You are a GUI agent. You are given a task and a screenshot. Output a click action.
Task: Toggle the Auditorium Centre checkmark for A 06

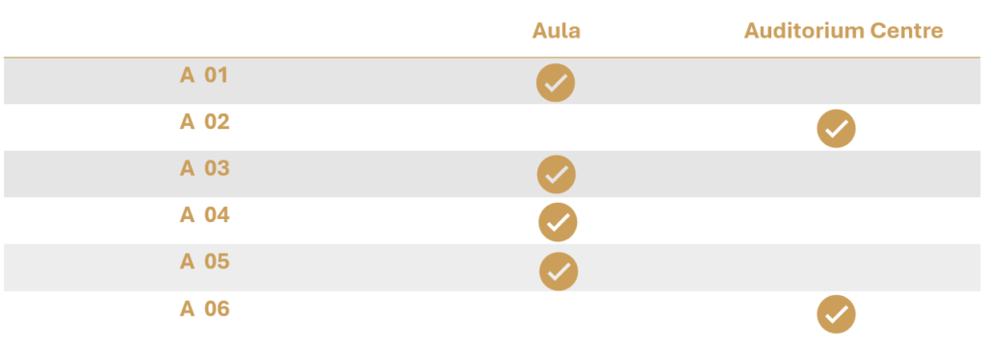[x=837, y=314]
